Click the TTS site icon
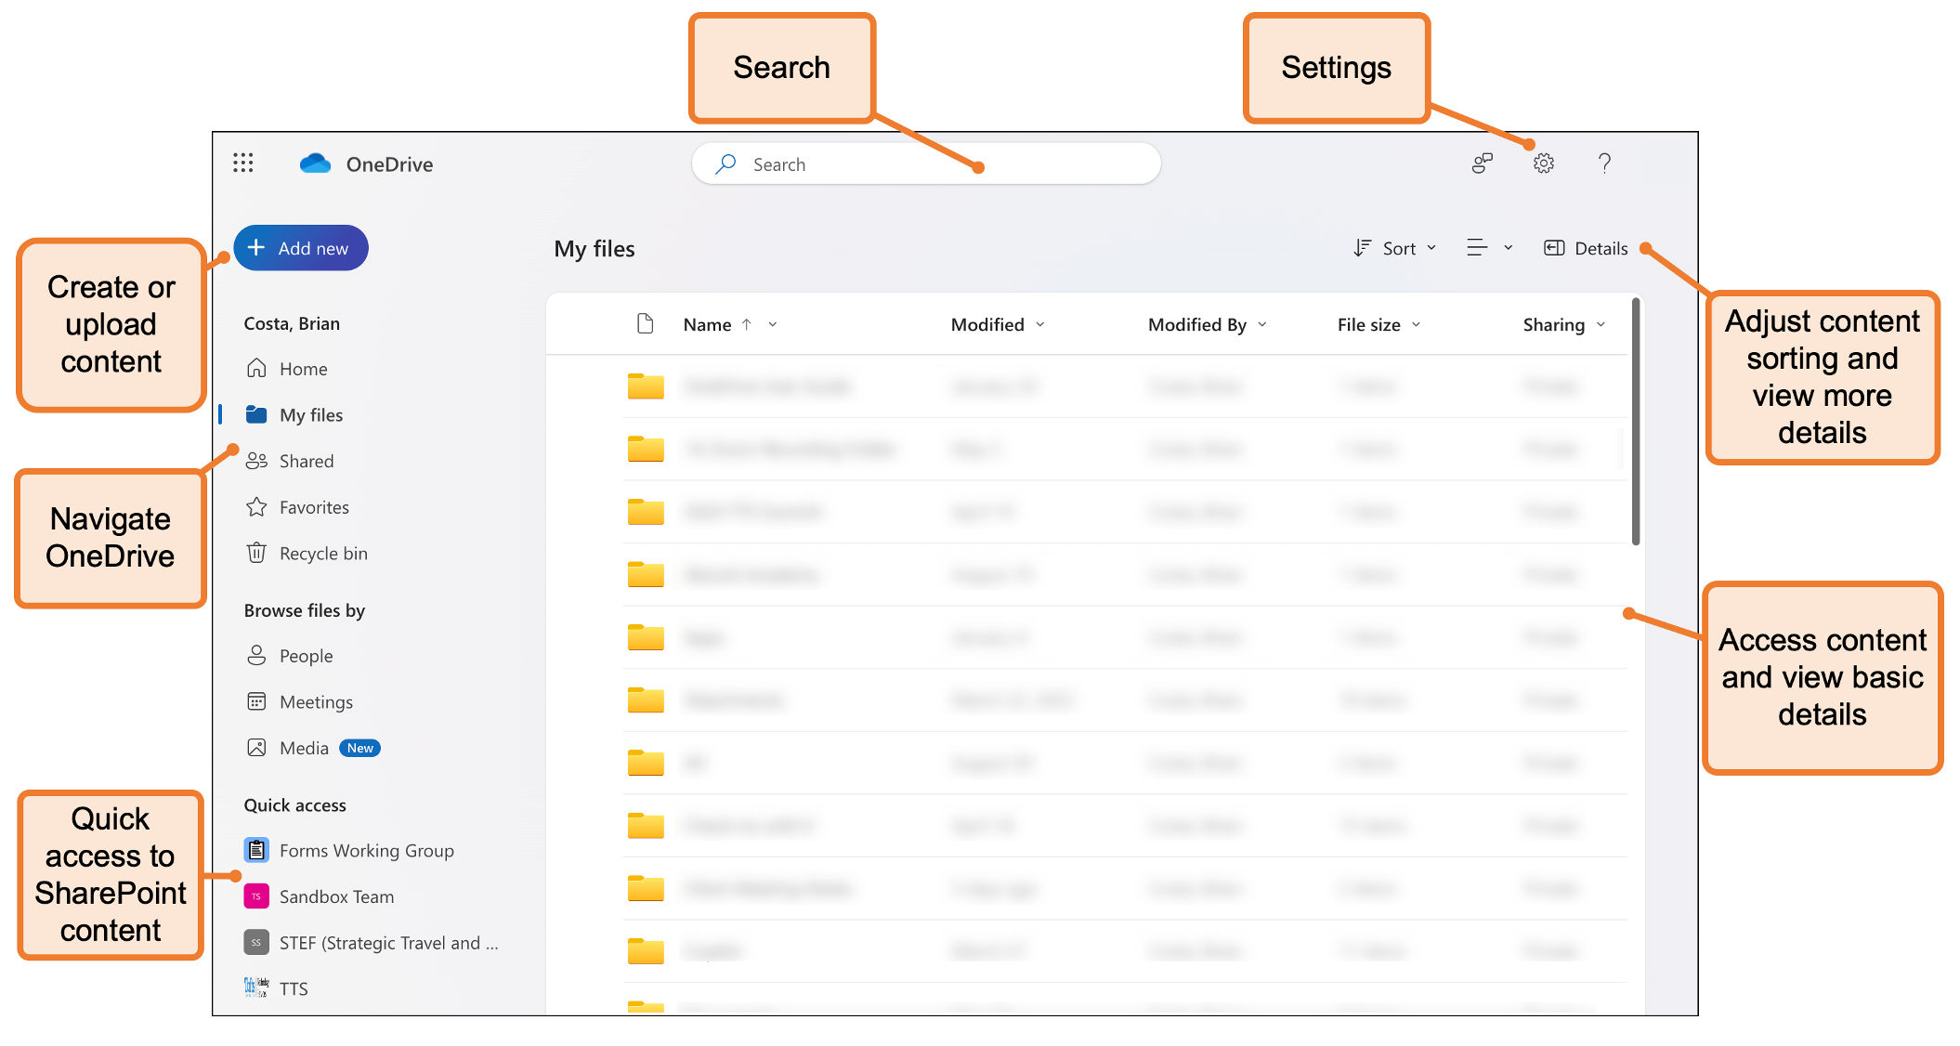This screenshot has height=1046, width=1960. (256, 987)
